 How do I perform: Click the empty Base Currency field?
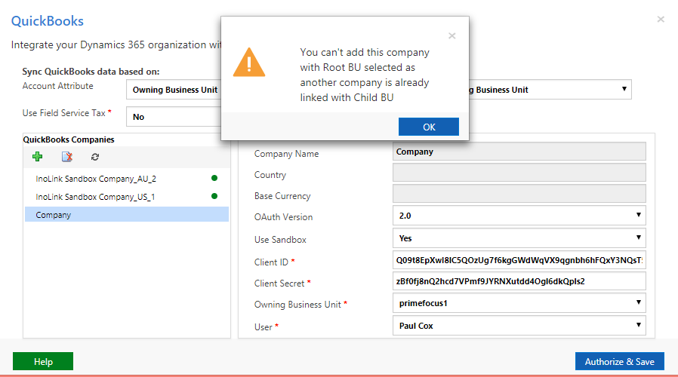[x=519, y=194]
